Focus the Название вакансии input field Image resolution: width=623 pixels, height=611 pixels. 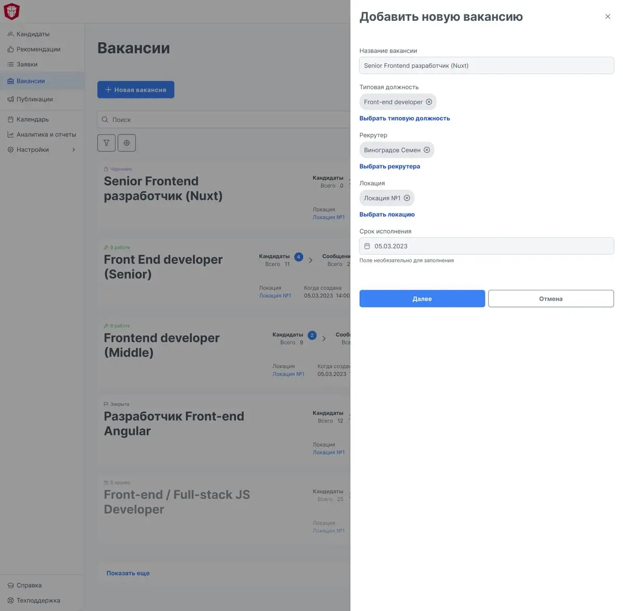pos(486,65)
